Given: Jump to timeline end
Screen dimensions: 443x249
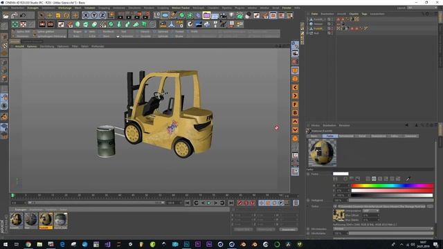Looking at the screenshot, I should 230,203.
